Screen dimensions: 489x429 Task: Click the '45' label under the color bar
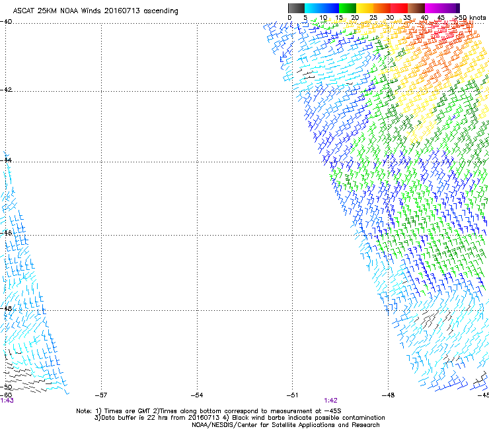click(x=441, y=18)
